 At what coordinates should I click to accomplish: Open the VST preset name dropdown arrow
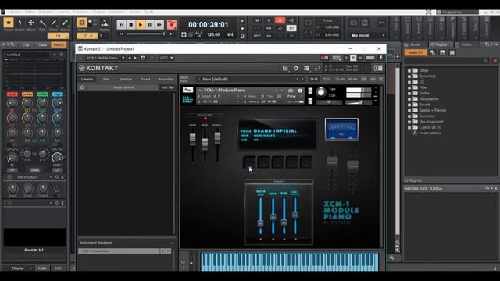(123, 58)
